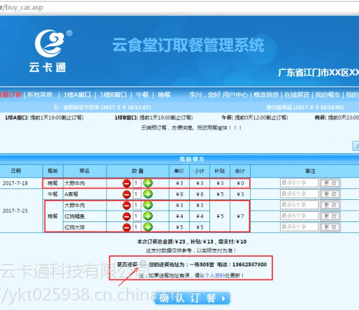
Task: Decrease quantity of 红烧鲳鱼
Action: 126,216
